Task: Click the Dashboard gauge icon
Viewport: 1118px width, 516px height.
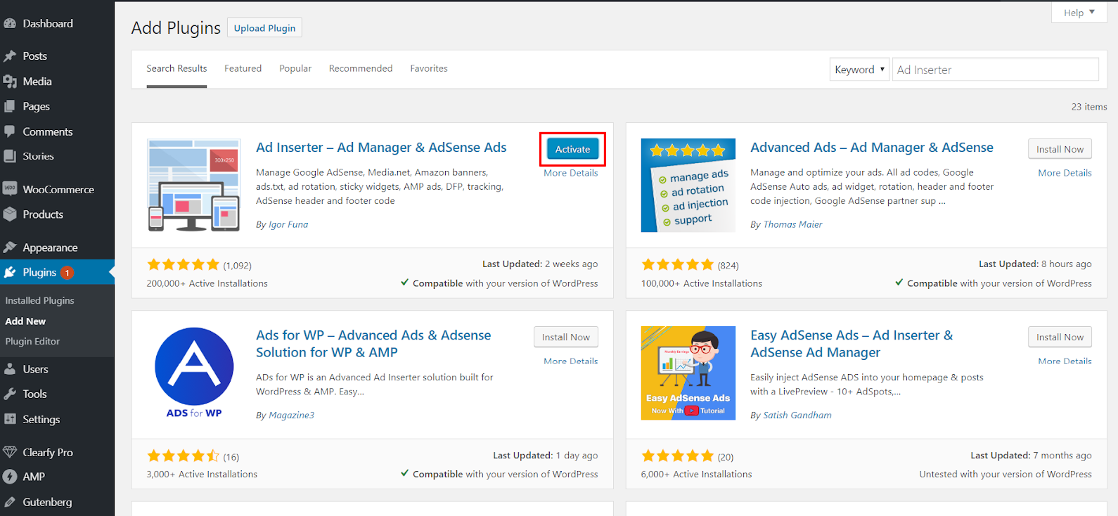Action: [x=10, y=23]
